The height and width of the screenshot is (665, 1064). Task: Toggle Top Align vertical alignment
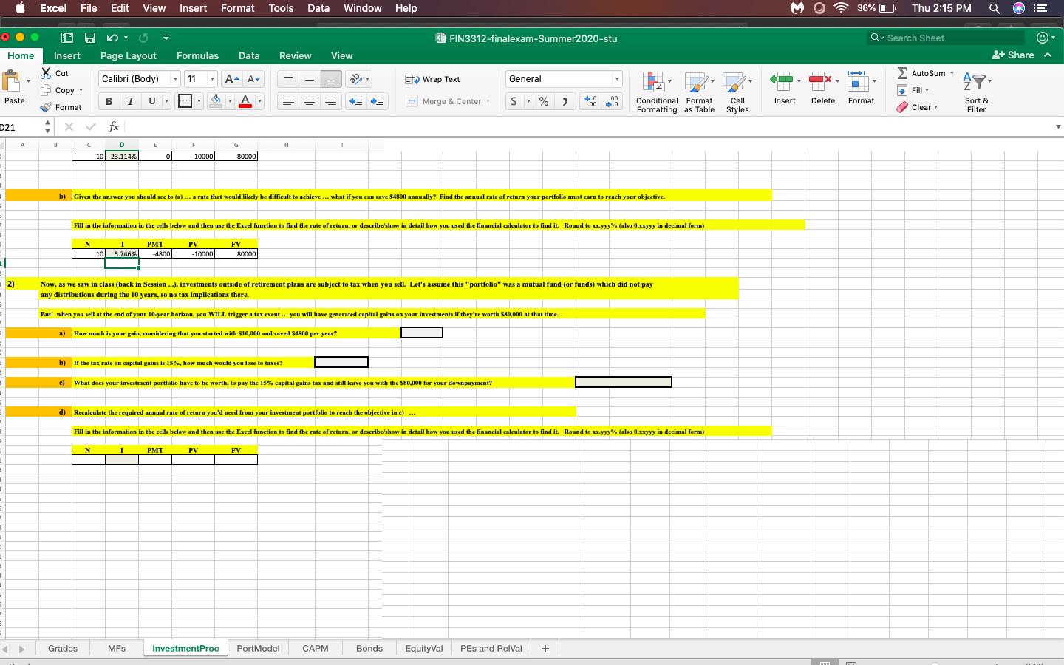(288, 79)
